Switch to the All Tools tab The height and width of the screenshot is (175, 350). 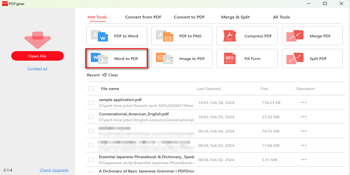coord(281,17)
